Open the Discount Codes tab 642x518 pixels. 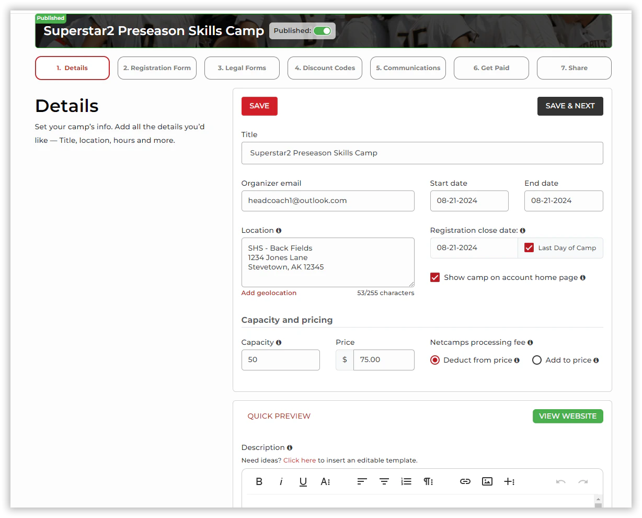pyautogui.click(x=325, y=68)
